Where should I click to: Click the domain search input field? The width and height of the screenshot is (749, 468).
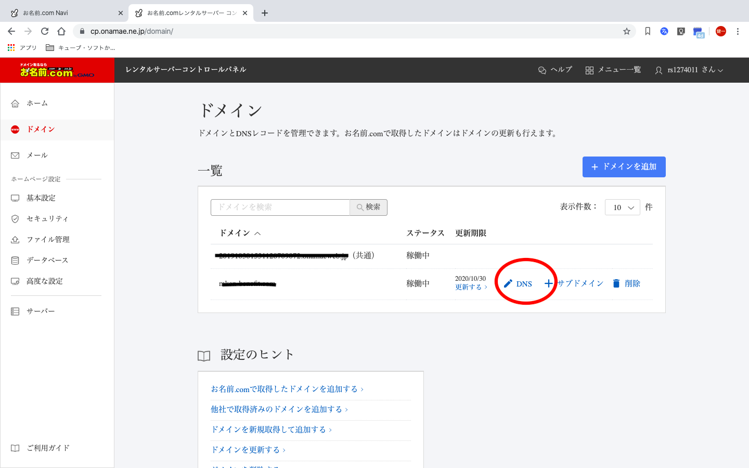(x=280, y=207)
